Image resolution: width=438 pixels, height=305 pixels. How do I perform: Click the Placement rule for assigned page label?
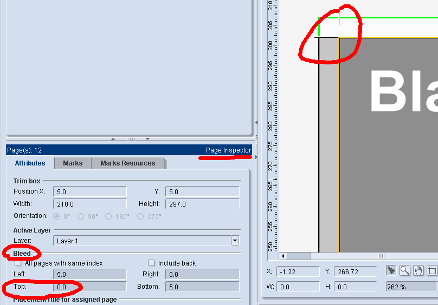click(65, 300)
